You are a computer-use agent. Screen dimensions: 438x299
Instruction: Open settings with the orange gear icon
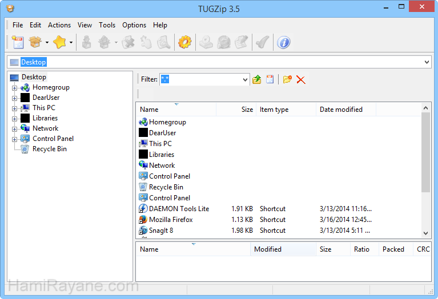click(x=185, y=42)
